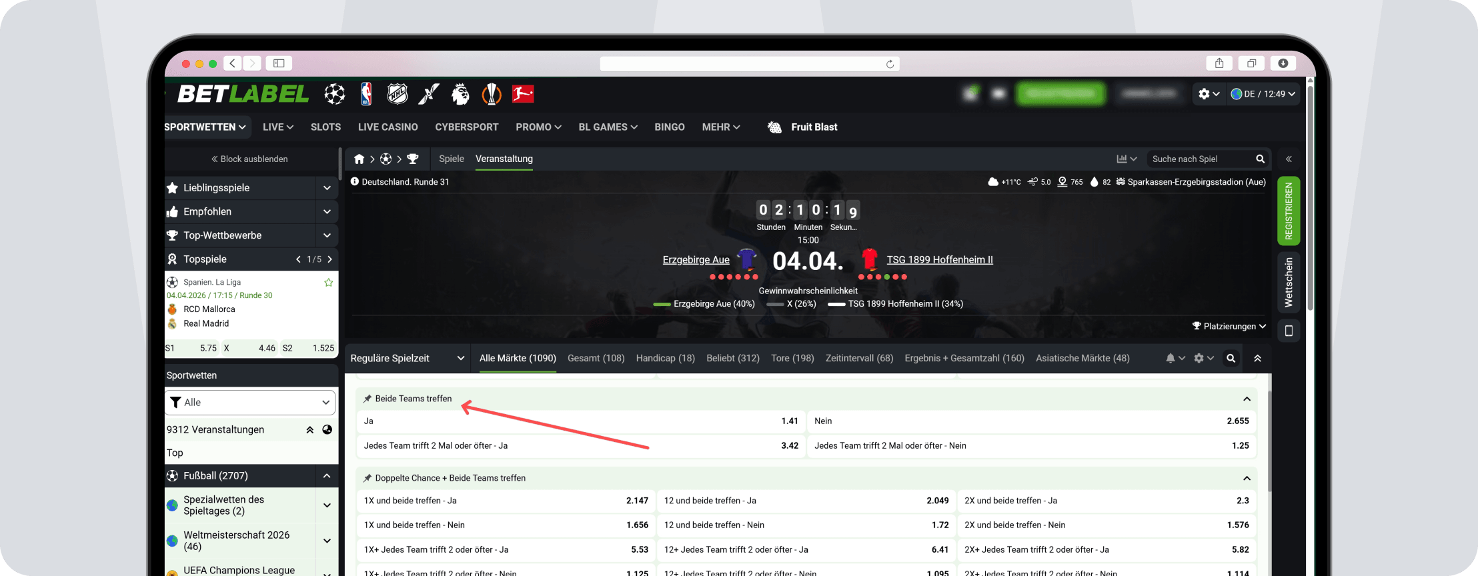
Task: Click the Bundesliga logo icon
Action: click(x=523, y=94)
